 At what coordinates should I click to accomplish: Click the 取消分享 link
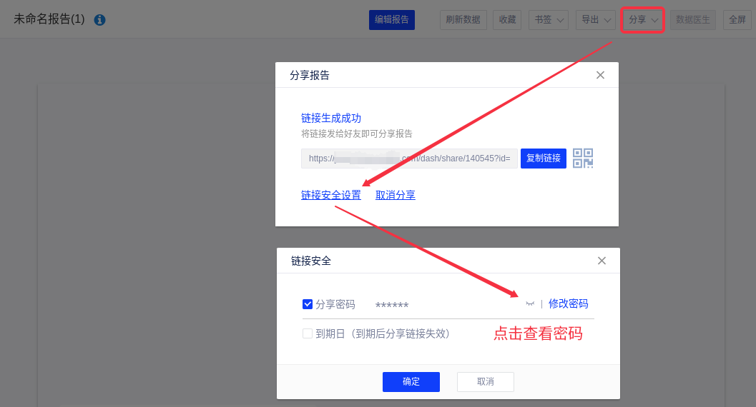pos(396,195)
